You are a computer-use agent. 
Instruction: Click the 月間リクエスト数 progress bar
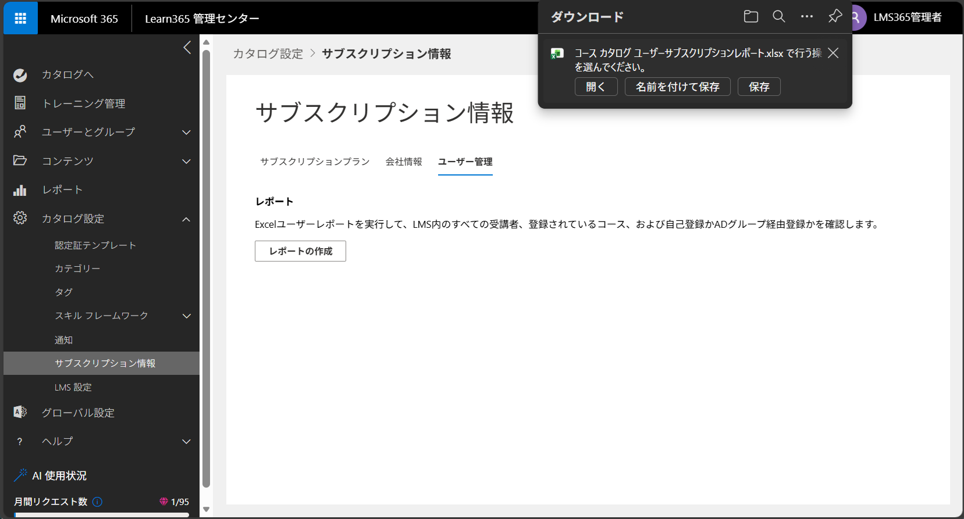102,514
